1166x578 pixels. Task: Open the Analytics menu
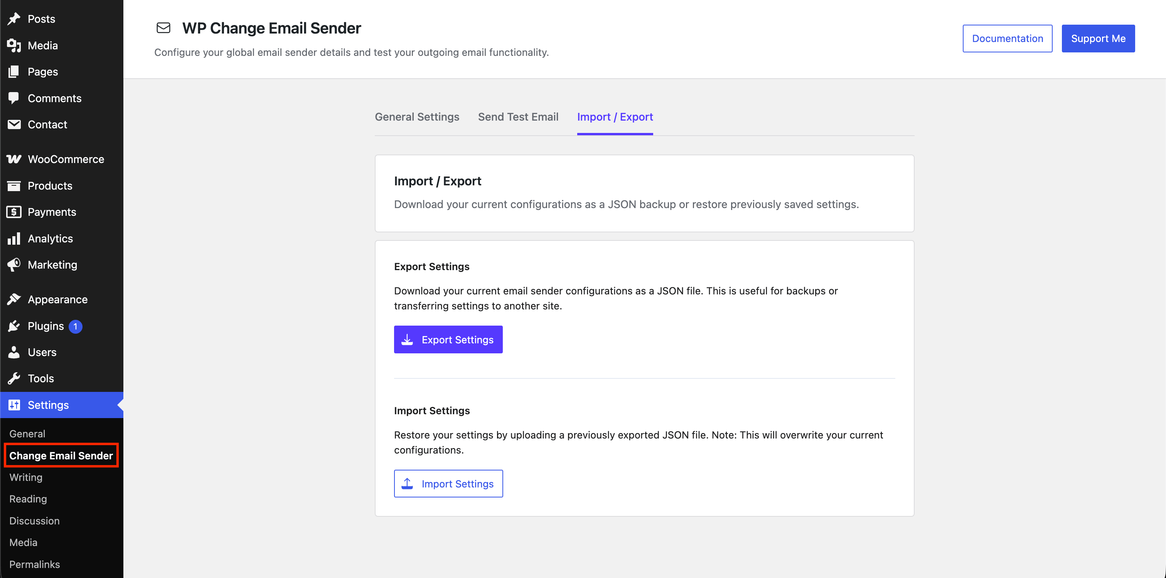tap(62, 239)
